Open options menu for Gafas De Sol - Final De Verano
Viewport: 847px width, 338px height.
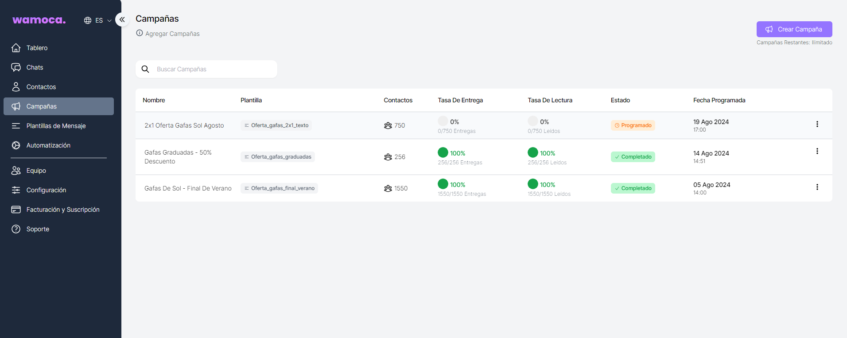[817, 187]
